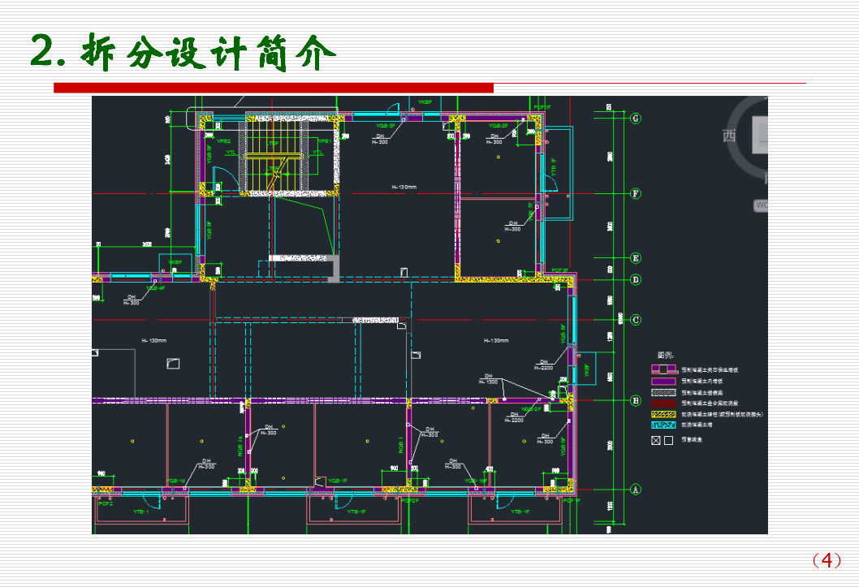859x587 pixels.
Task: Click the grid axis bubble G
Action: click(636, 119)
